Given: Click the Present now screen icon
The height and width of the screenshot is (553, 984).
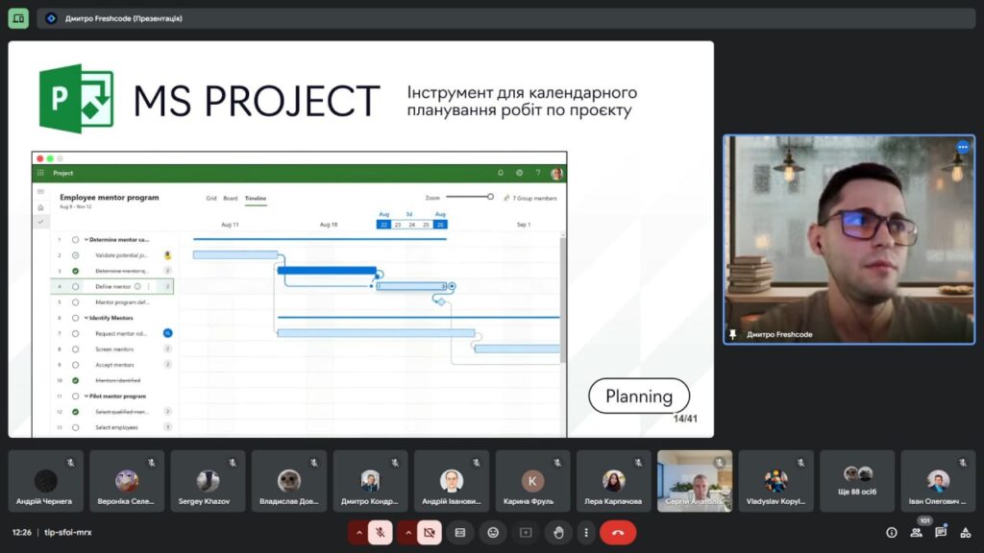Looking at the screenshot, I should [x=526, y=532].
